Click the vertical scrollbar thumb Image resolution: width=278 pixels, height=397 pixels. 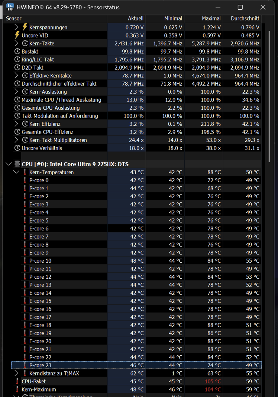(x=269, y=96)
